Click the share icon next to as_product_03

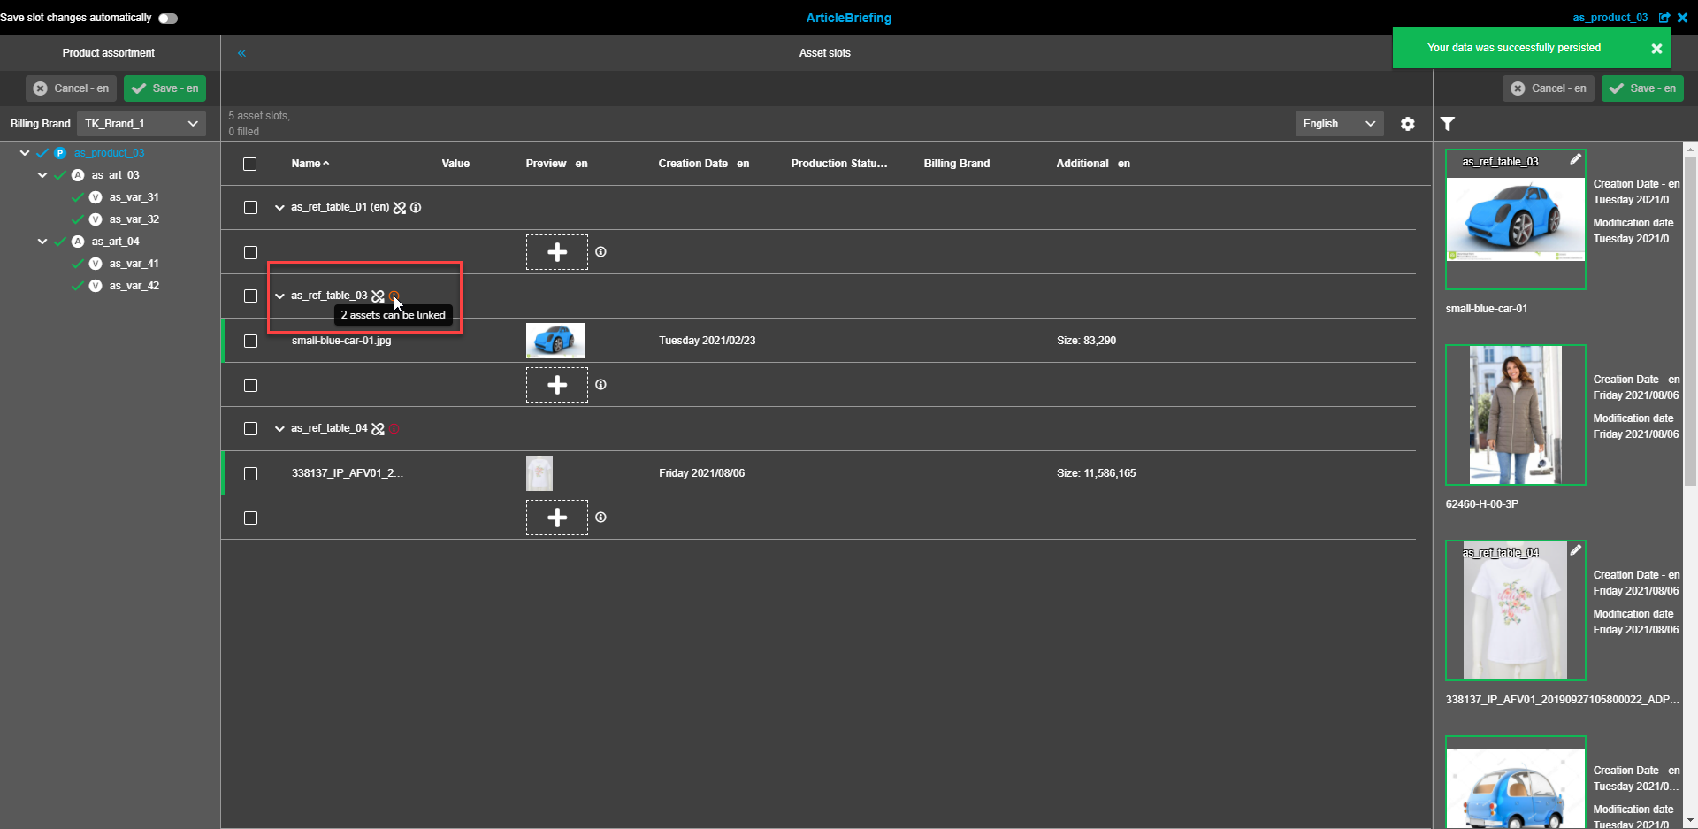click(1665, 17)
